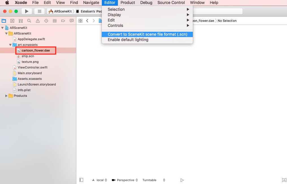Open the Issue navigator warning icon
Screen dimensions: 287x184
pos(38,21)
